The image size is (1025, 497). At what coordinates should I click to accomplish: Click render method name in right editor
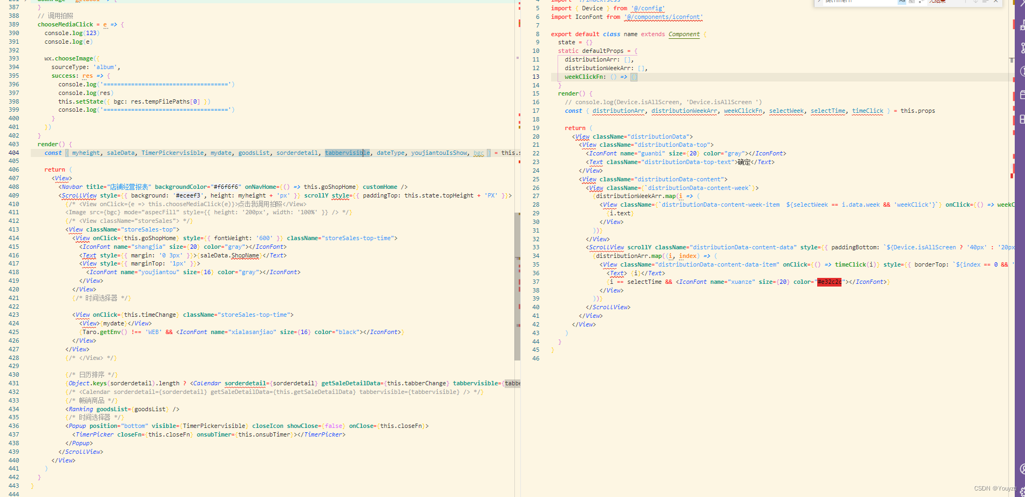point(568,94)
